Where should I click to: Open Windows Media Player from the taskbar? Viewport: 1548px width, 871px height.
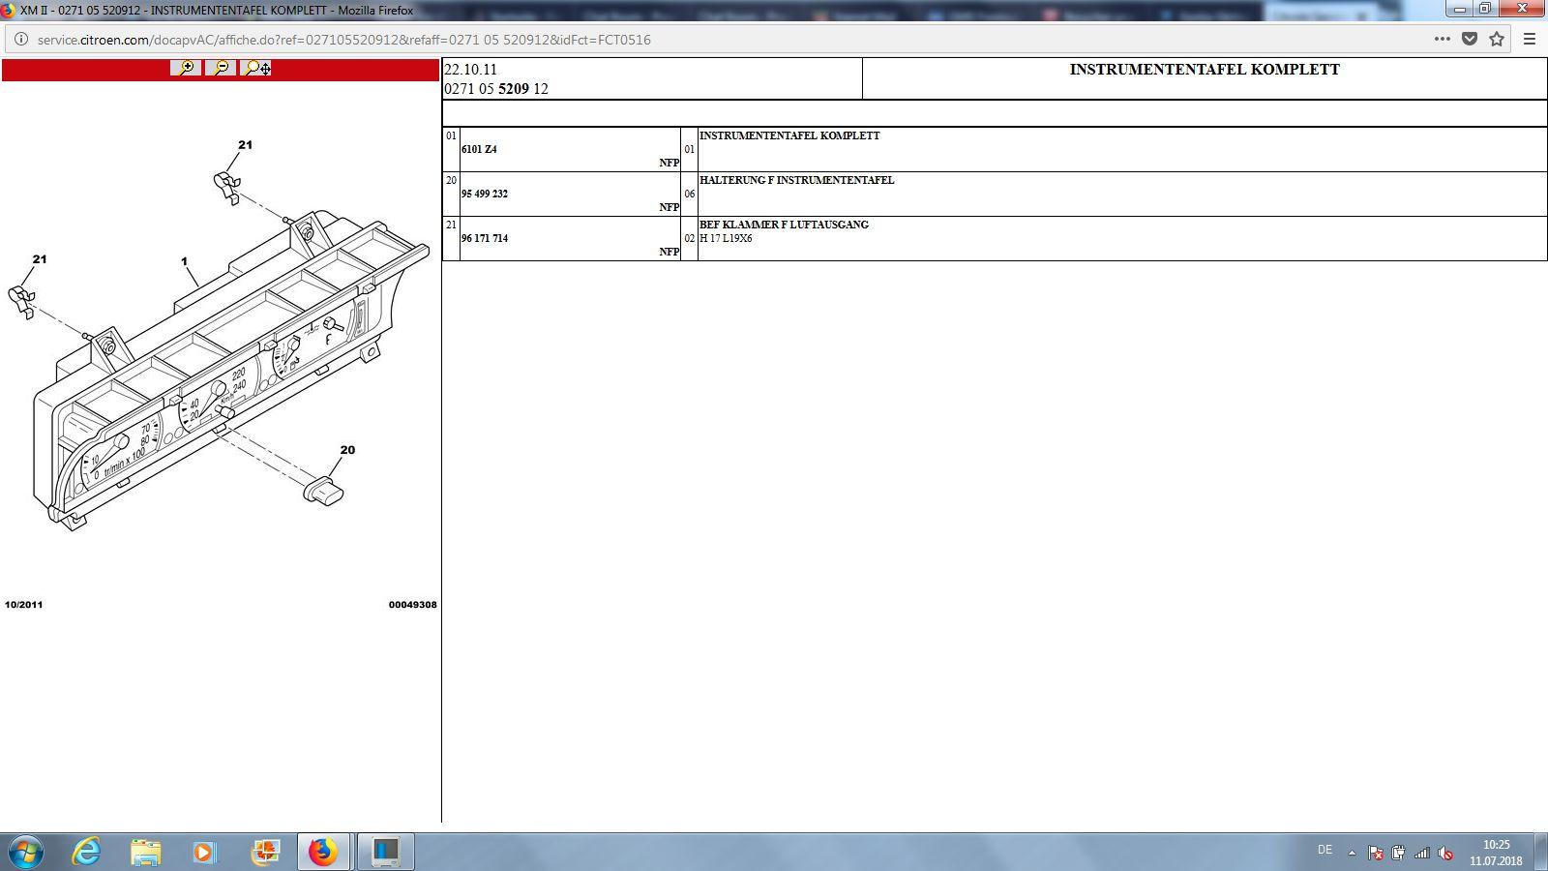click(204, 852)
